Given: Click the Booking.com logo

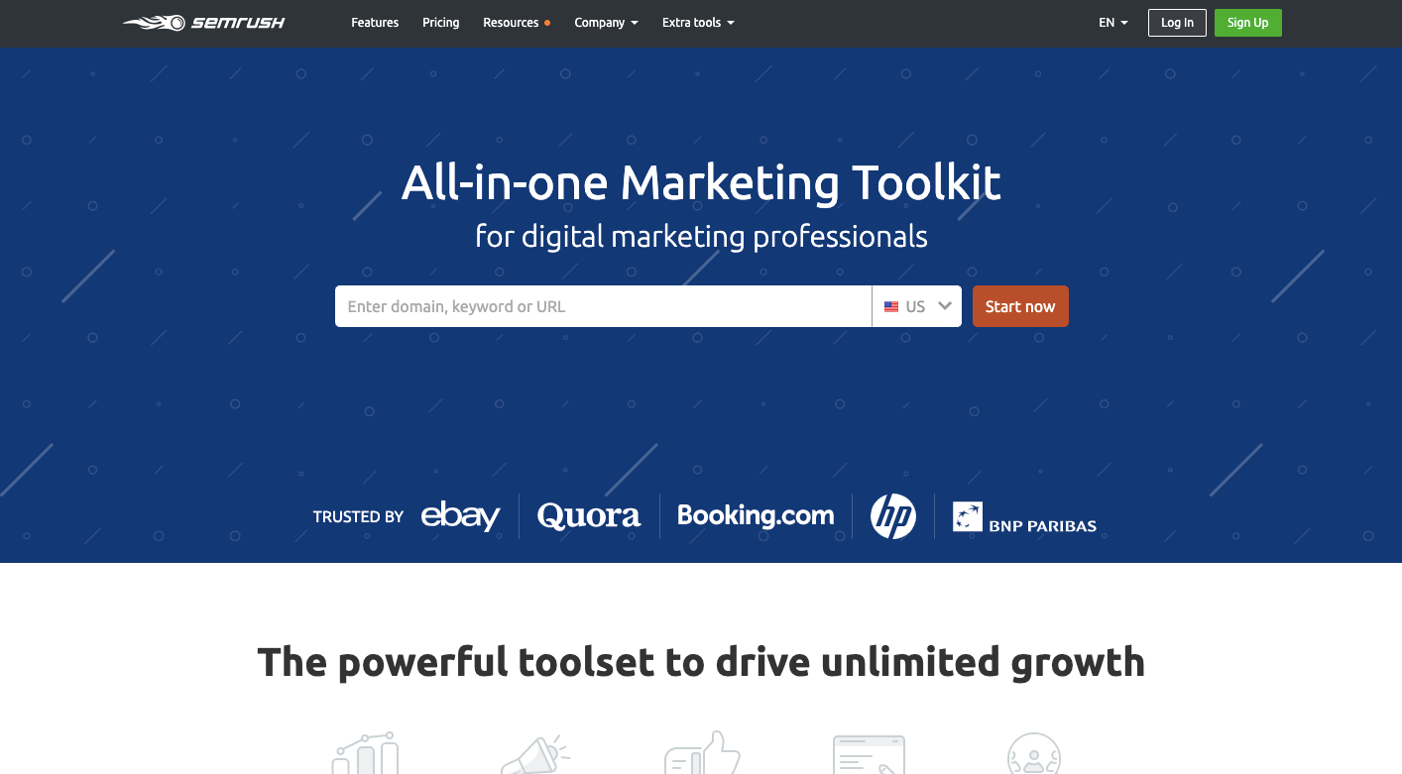Looking at the screenshot, I should (x=756, y=515).
